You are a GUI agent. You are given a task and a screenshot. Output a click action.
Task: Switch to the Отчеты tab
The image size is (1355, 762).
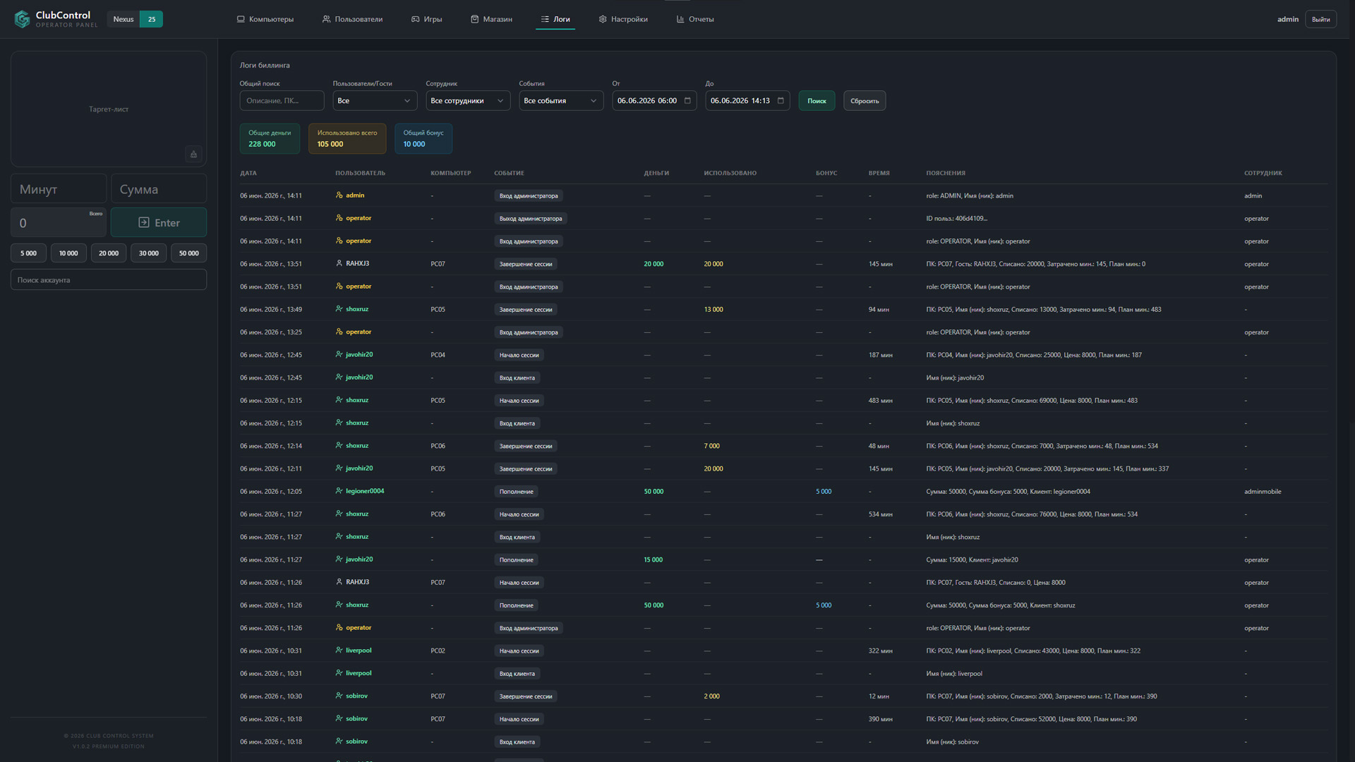click(x=695, y=19)
